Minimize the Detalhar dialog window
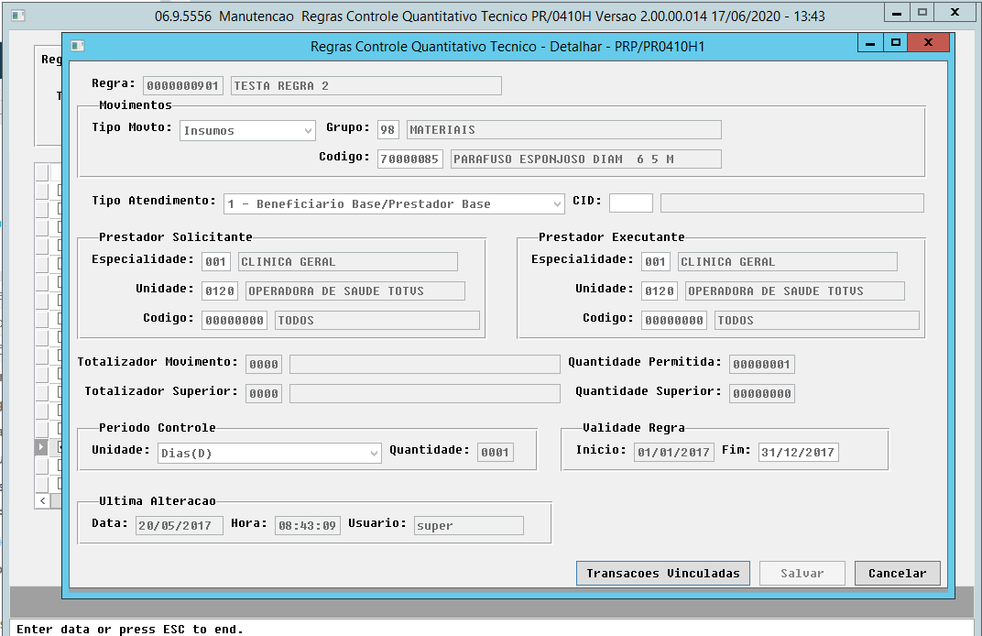 click(870, 42)
